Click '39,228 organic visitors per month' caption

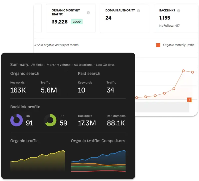(x=56, y=45)
